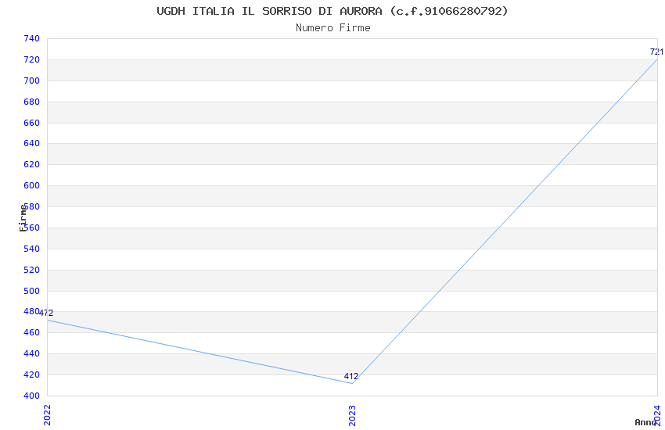Viewport: 665px width, 430px height.
Task: Click the x-axis year label 2024
Action: pyautogui.click(x=657, y=415)
